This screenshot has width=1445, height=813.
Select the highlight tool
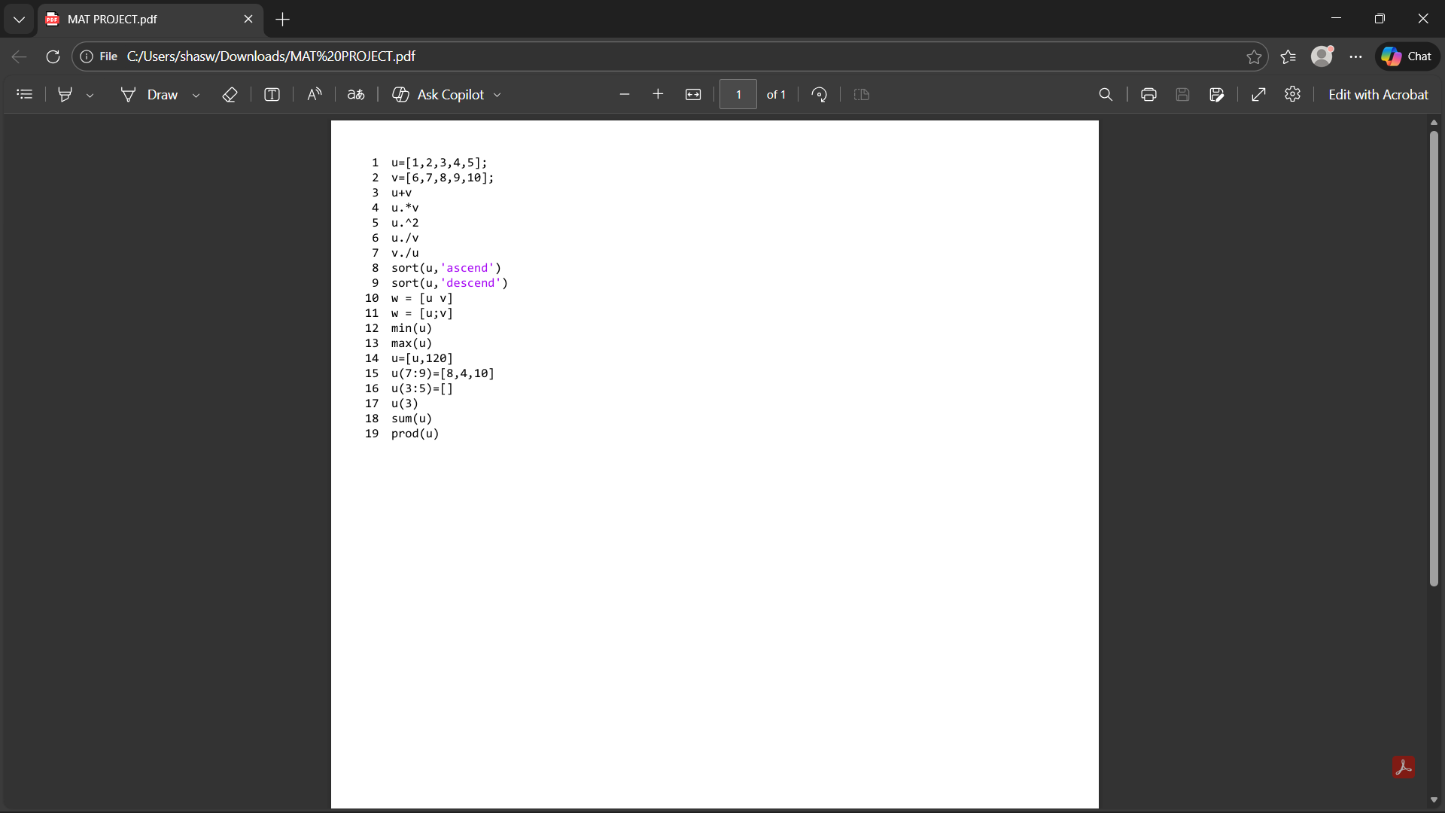coord(65,94)
